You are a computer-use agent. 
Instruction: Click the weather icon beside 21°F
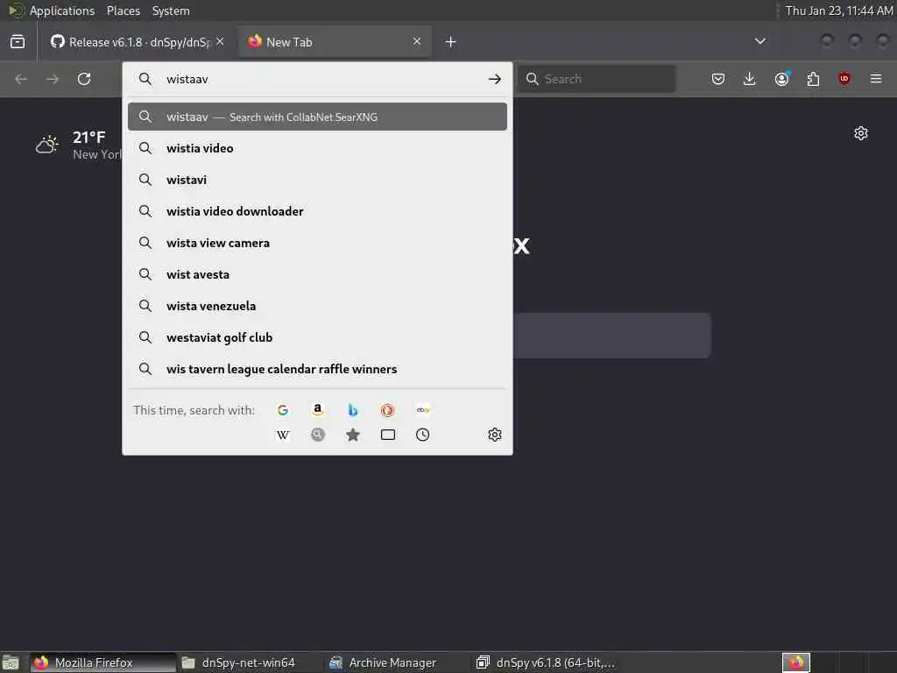(47, 145)
